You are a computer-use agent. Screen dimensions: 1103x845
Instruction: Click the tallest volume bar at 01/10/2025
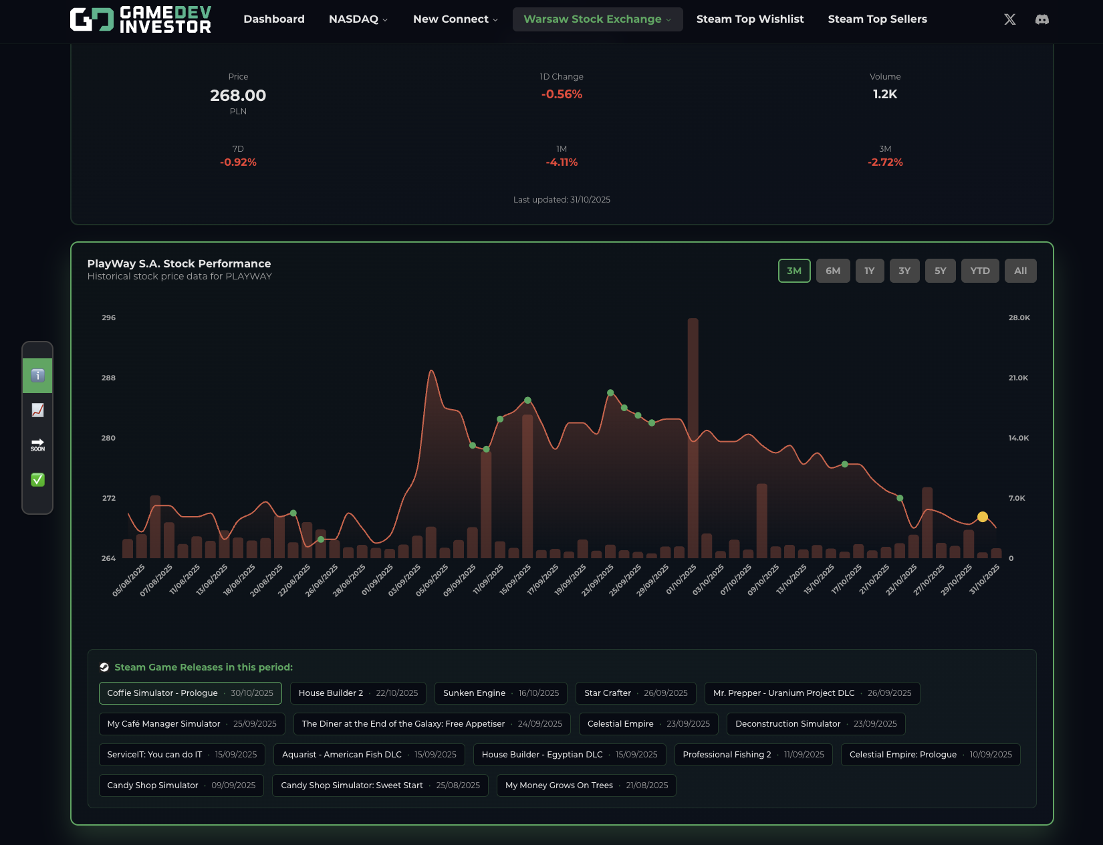pyautogui.click(x=693, y=438)
